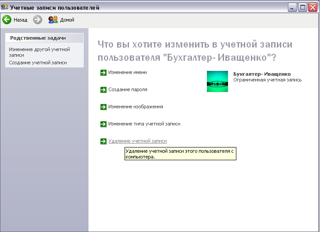Select the Удаление учетной записи link

[137, 141]
